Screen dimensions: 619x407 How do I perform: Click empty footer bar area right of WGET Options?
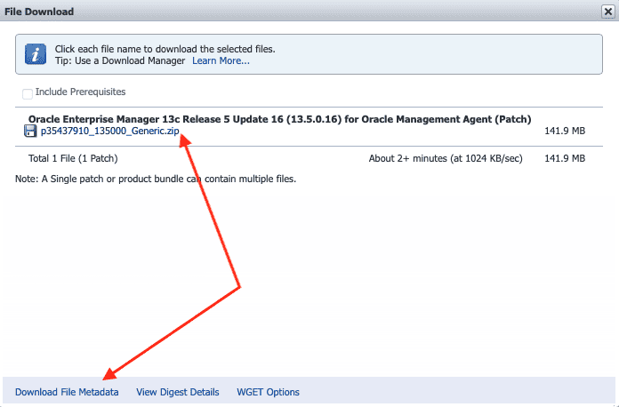454,392
